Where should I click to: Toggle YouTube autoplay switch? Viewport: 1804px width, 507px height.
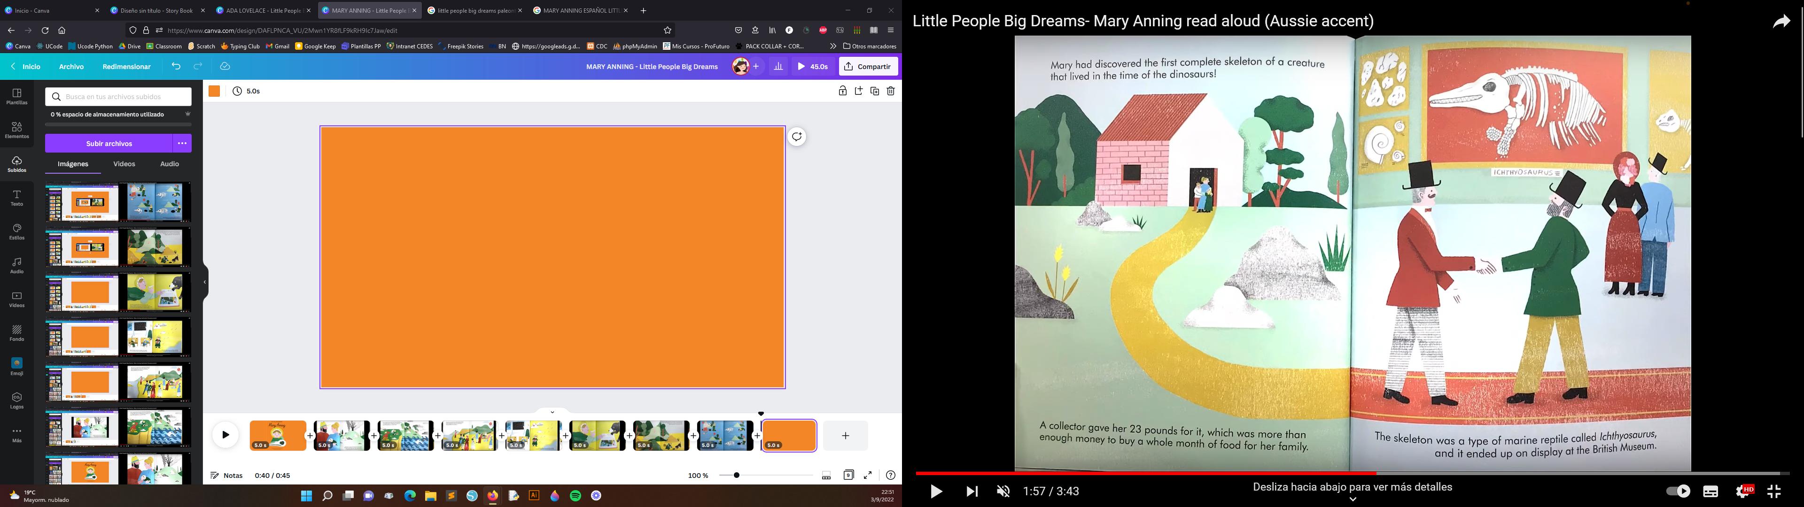(x=1678, y=492)
